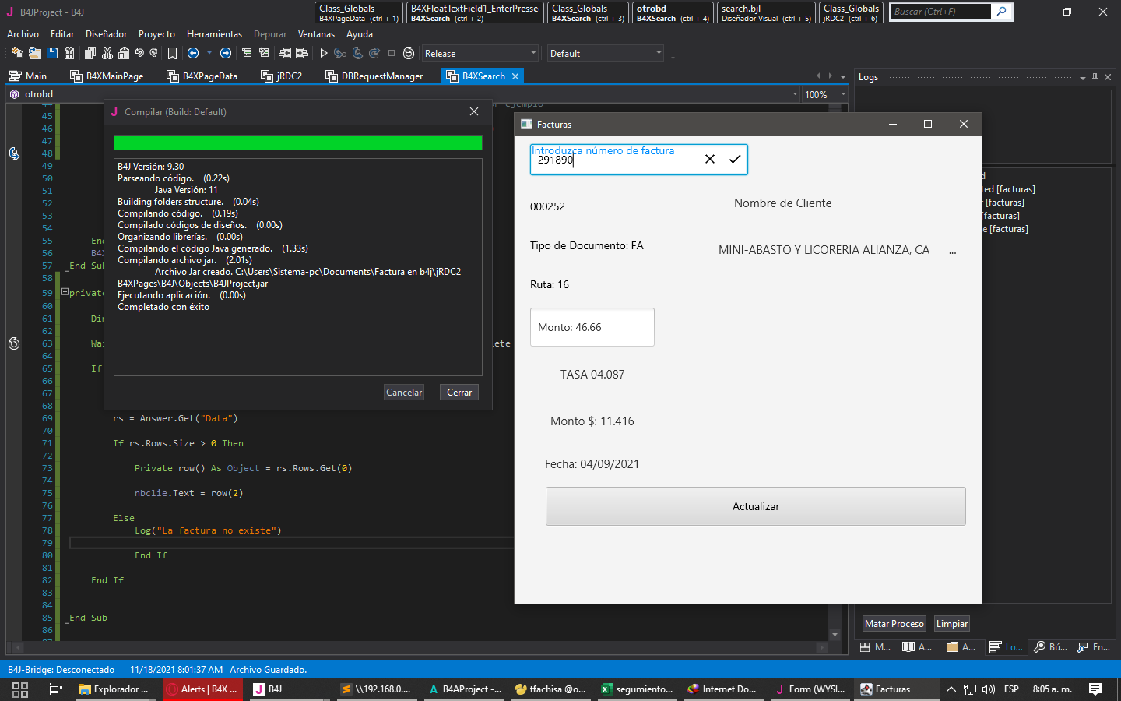Switch to the jRDC2 tab
Image resolution: width=1121 pixels, height=701 pixels.
281,76
